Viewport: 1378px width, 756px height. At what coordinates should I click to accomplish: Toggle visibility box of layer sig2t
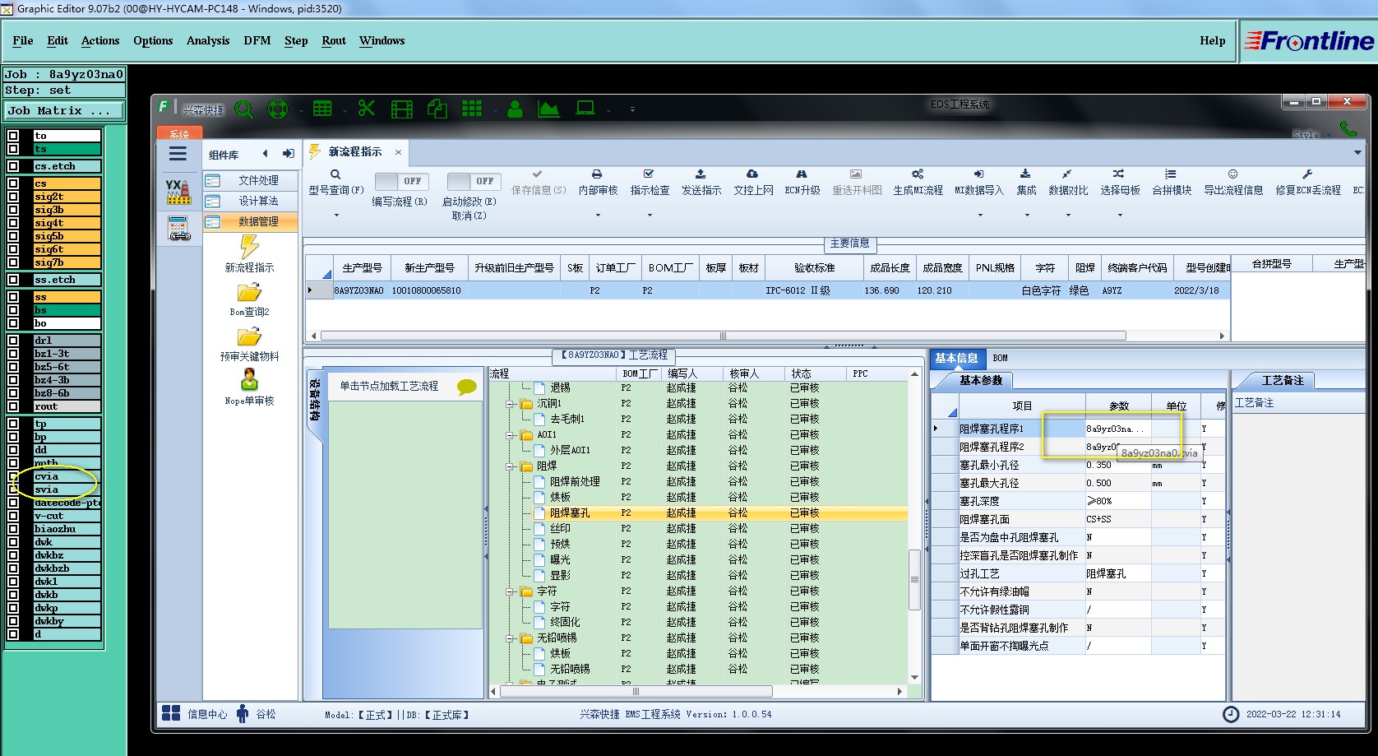pos(13,197)
